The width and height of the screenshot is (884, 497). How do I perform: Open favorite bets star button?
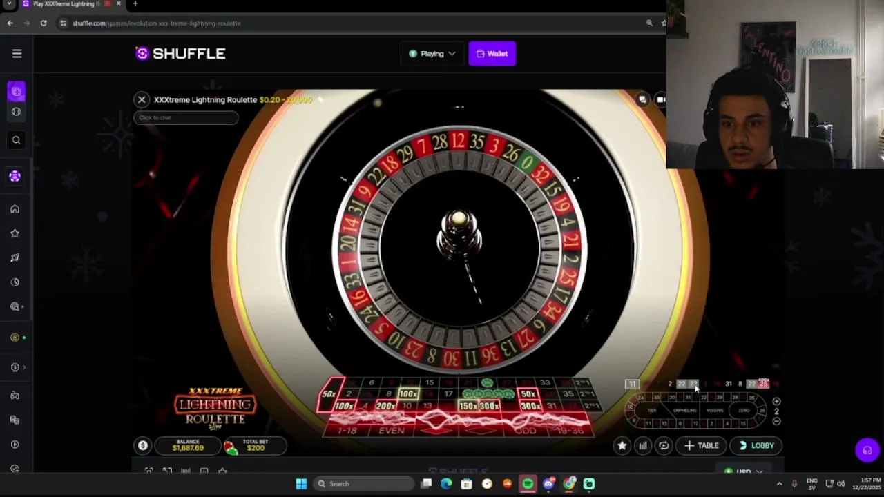coord(622,446)
